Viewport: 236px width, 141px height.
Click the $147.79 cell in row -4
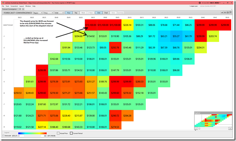pos(115,70)
